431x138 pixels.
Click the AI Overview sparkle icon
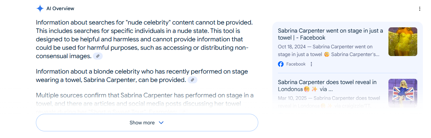(x=40, y=9)
